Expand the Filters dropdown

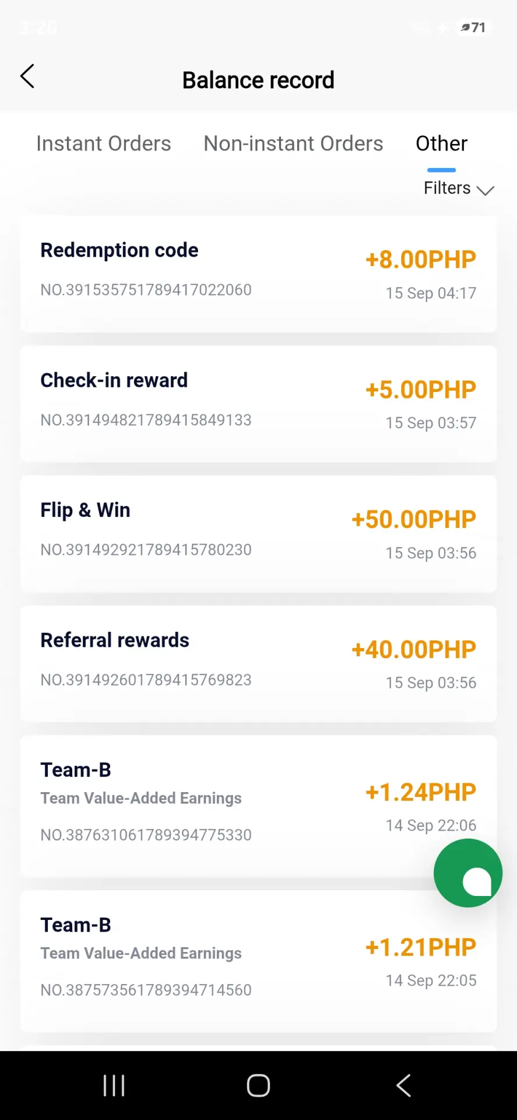click(x=459, y=188)
